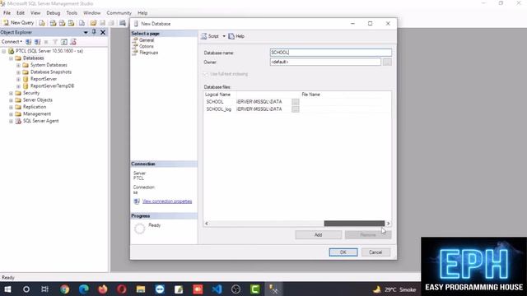The image size is (527, 296).
Task: Click the database files horizontal scrollbar thumb
Action: [x=354, y=224]
